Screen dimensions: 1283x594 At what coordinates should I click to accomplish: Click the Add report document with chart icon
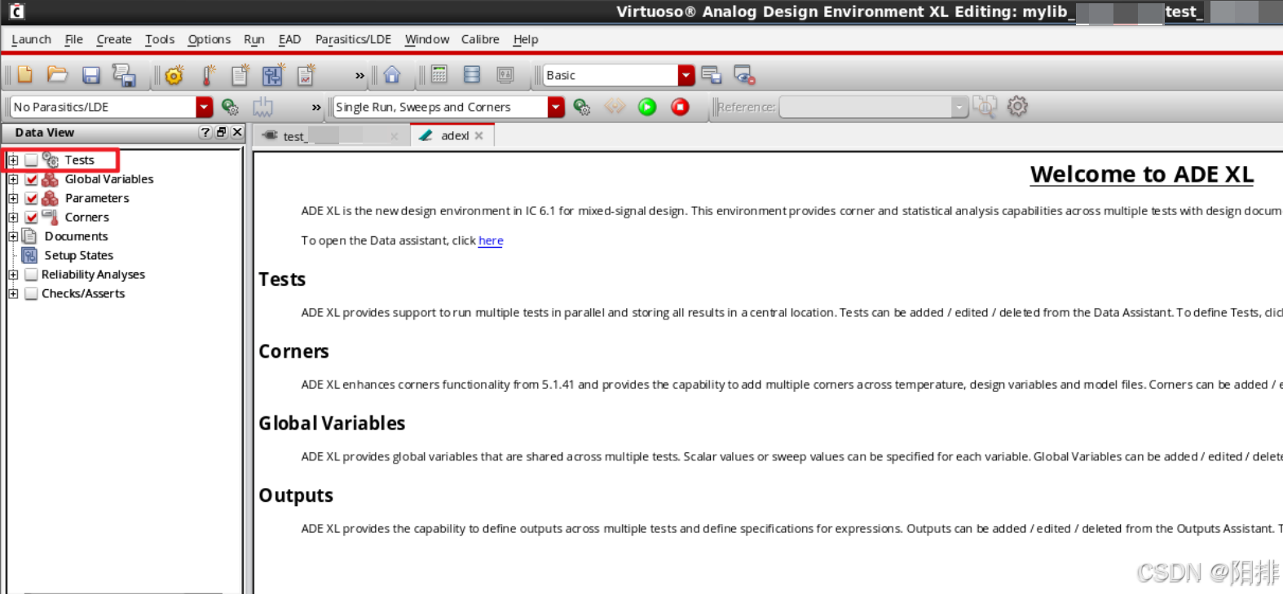pos(306,75)
